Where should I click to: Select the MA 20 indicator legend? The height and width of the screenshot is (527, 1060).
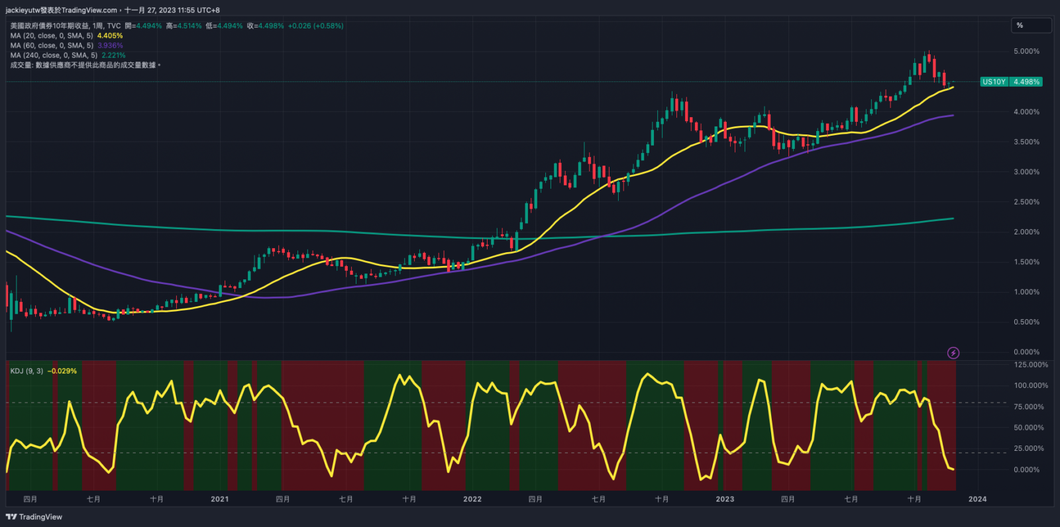click(52, 36)
